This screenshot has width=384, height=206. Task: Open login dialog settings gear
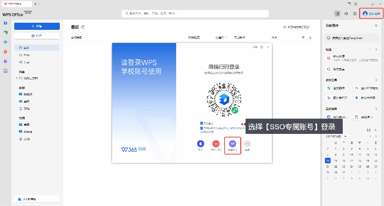tap(262, 47)
